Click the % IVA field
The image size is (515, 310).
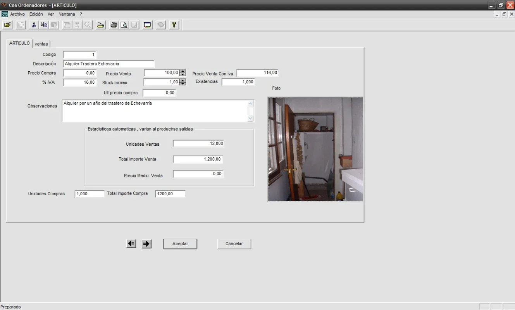pos(80,83)
